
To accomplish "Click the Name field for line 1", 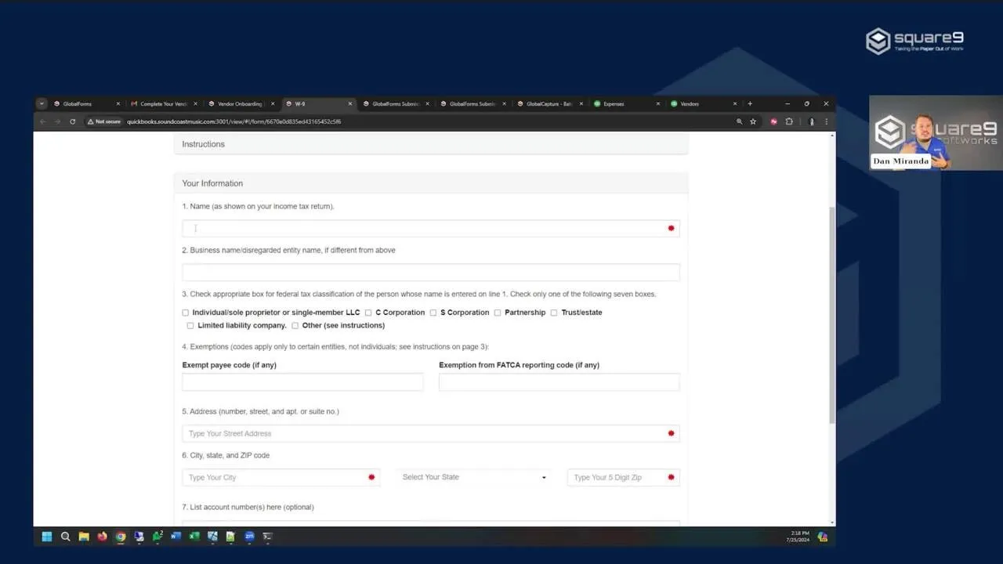I will click(x=431, y=228).
